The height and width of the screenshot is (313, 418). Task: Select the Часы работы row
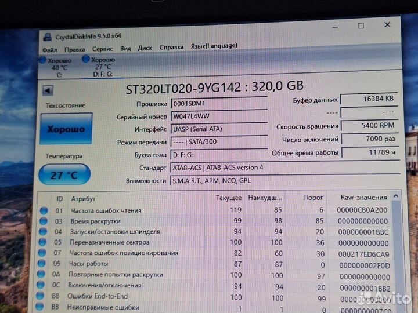point(215,264)
